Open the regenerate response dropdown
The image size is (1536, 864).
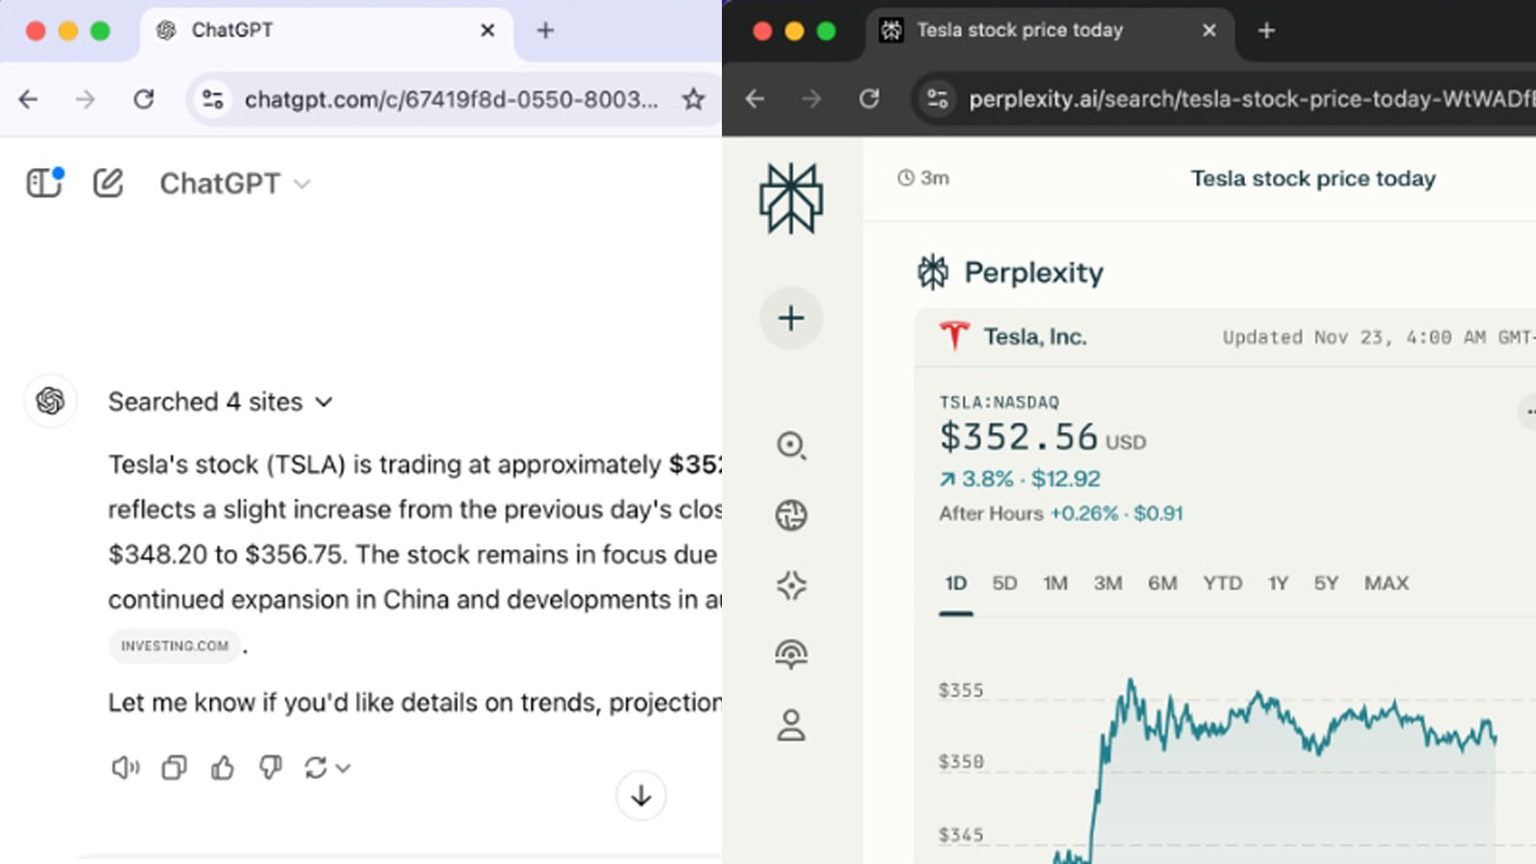coord(327,767)
